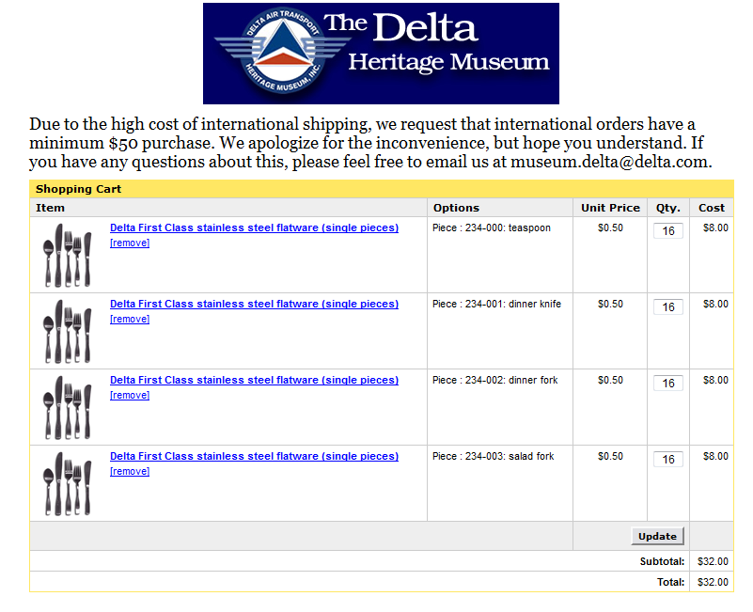This screenshot has height=612, width=753.
Task: Focus the quantity field for the dinner fork
Action: click(668, 384)
